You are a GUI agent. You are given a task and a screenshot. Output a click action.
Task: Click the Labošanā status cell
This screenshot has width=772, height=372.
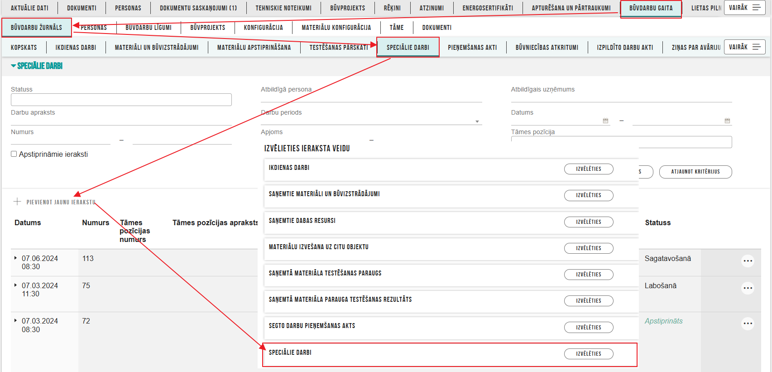tap(661, 285)
